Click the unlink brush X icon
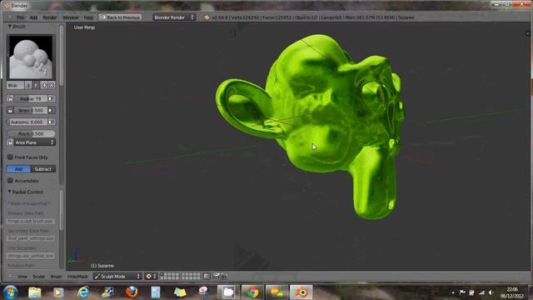 pos(52,85)
